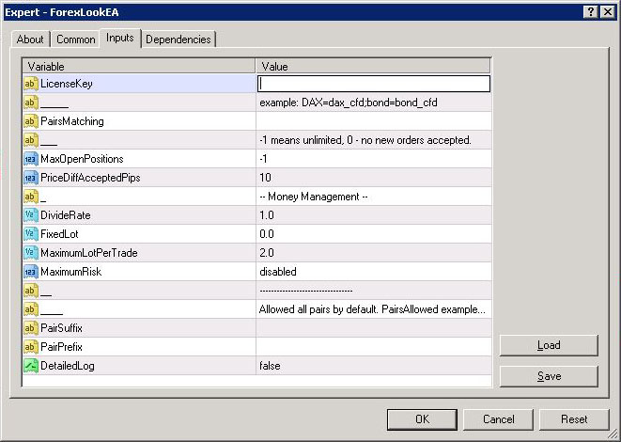
Task: Select the PairsMatching variable name
Action: point(72,121)
